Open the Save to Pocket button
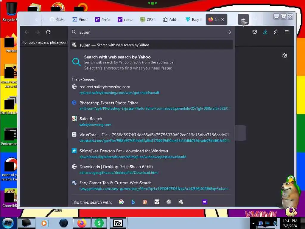The width and height of the screenshot is (305, 229). pyautogui.click(x=254, y=32)
